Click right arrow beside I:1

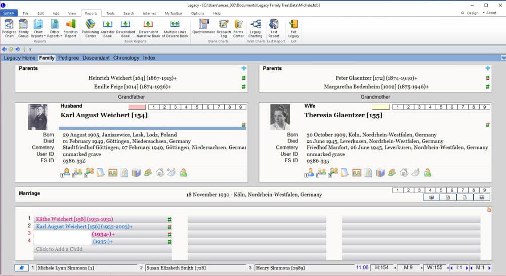click(467, 268)
